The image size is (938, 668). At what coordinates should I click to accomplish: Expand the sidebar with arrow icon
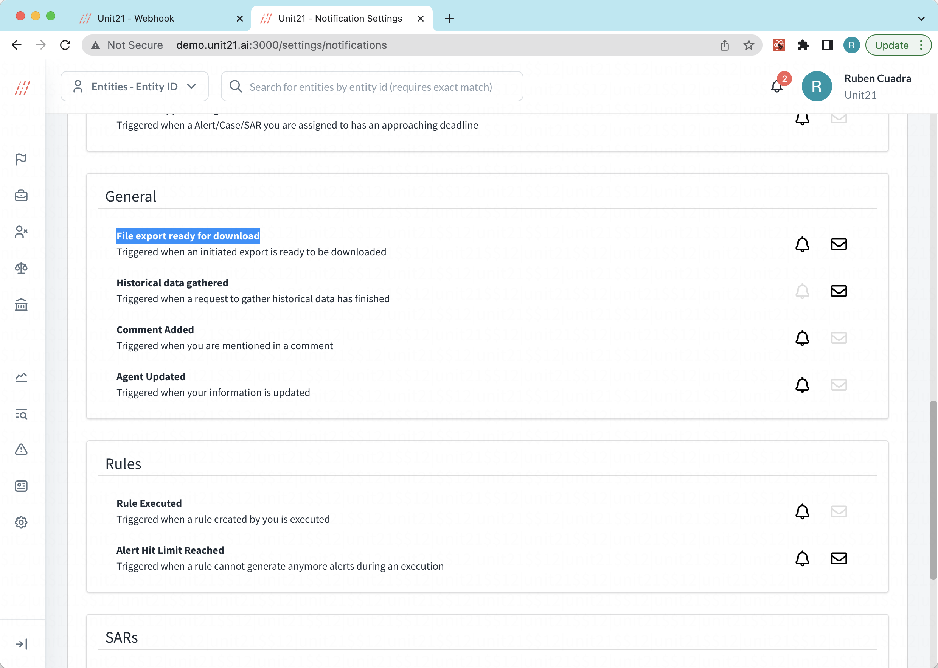(21, 644)
